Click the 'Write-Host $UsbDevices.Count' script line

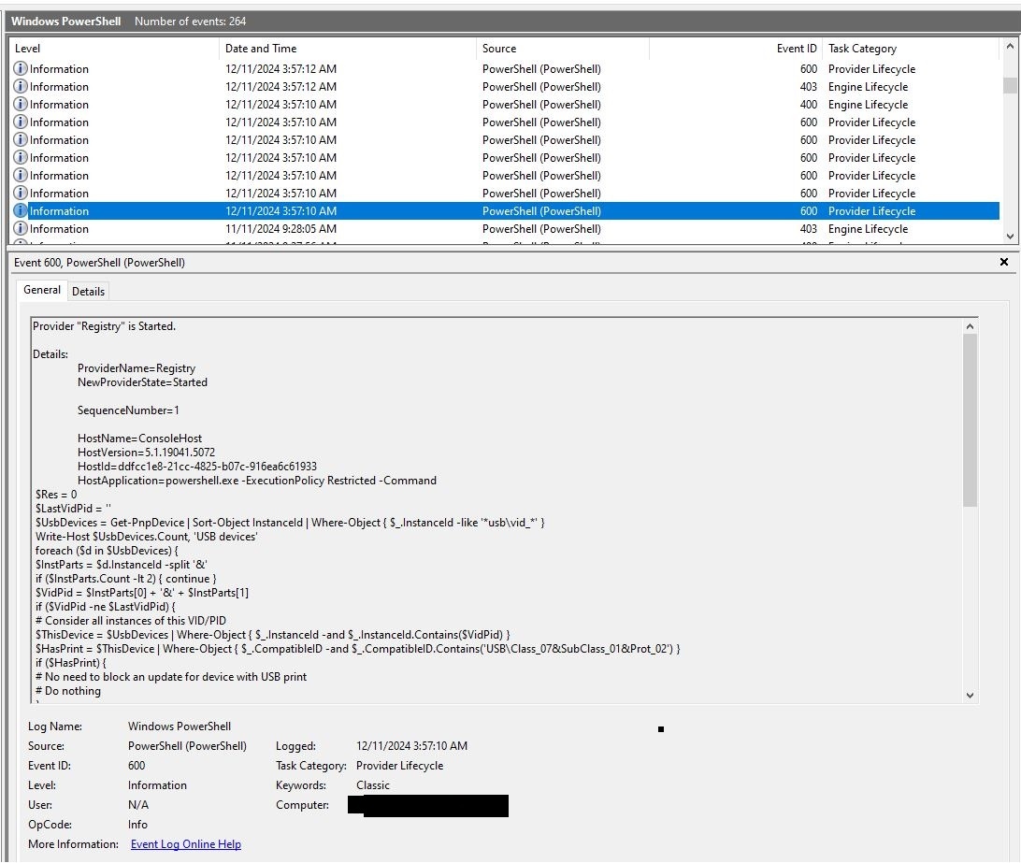point(146,537)
